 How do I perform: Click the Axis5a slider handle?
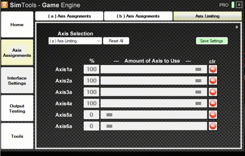(x=109, y=115)
